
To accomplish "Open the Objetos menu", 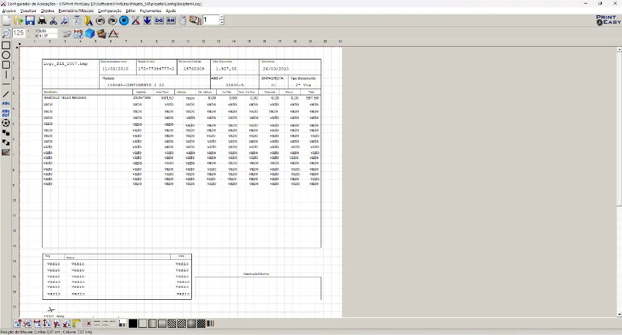I will [x=47, y=11].
